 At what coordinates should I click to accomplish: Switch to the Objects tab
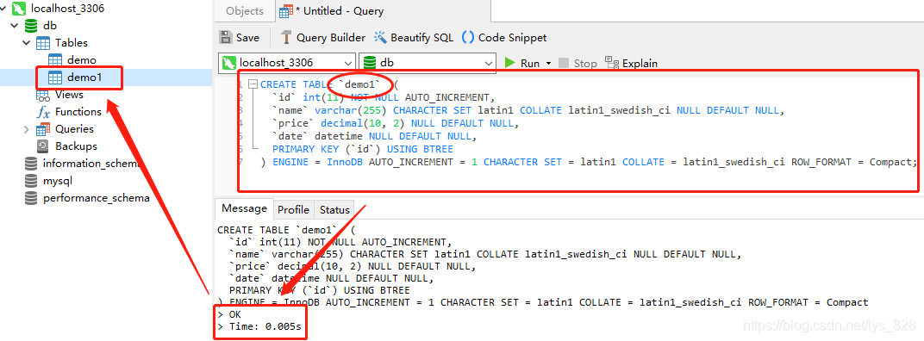[x=245, y=11]
